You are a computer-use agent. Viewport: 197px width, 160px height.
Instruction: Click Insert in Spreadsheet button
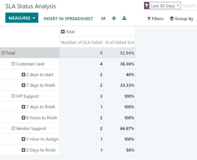pos(68,19)
